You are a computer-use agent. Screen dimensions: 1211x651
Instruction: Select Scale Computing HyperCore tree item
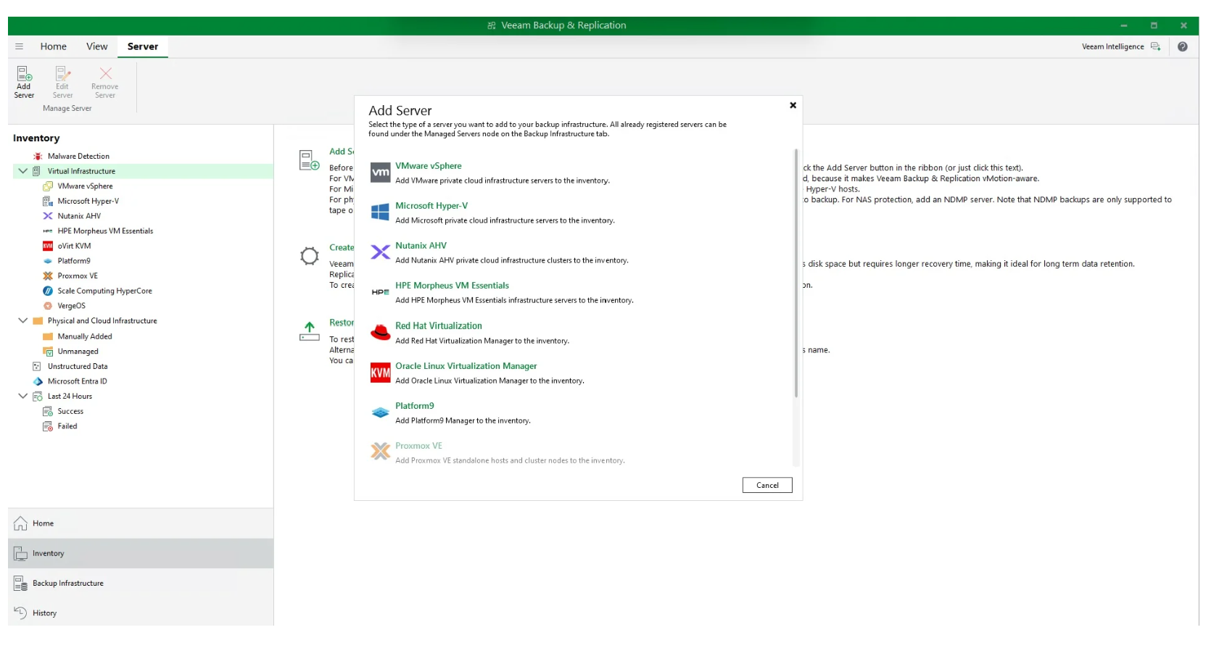[x=104, y=291]
